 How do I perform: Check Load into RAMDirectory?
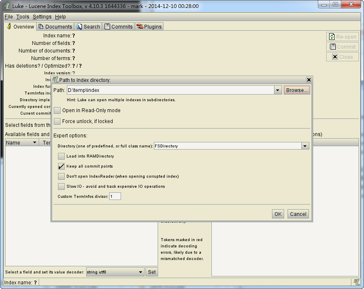(61, 156)
